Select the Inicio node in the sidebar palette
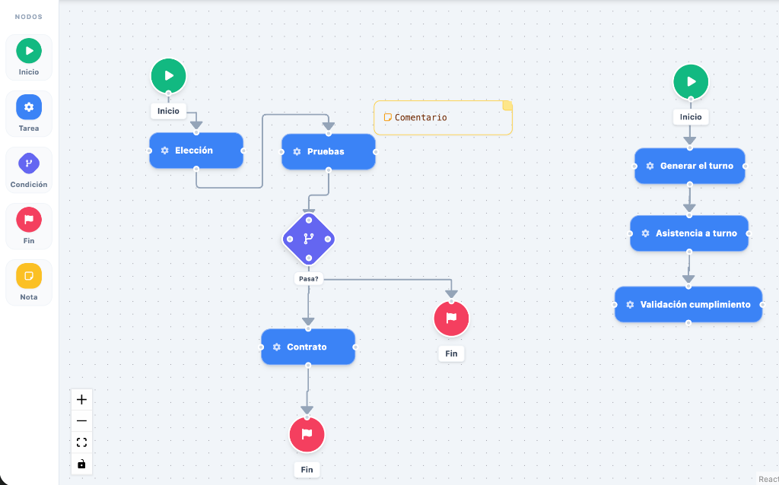The width and height of the screenshot is (779, 485). click(29, 57)
